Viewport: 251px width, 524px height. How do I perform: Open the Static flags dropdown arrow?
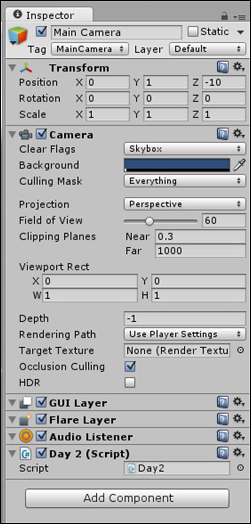240,33
